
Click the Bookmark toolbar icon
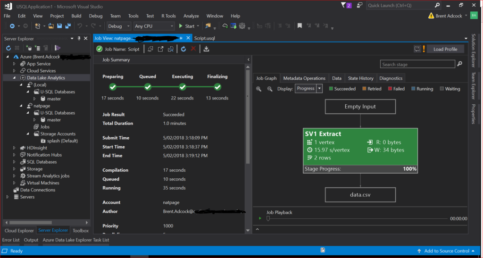pos(300,26)
